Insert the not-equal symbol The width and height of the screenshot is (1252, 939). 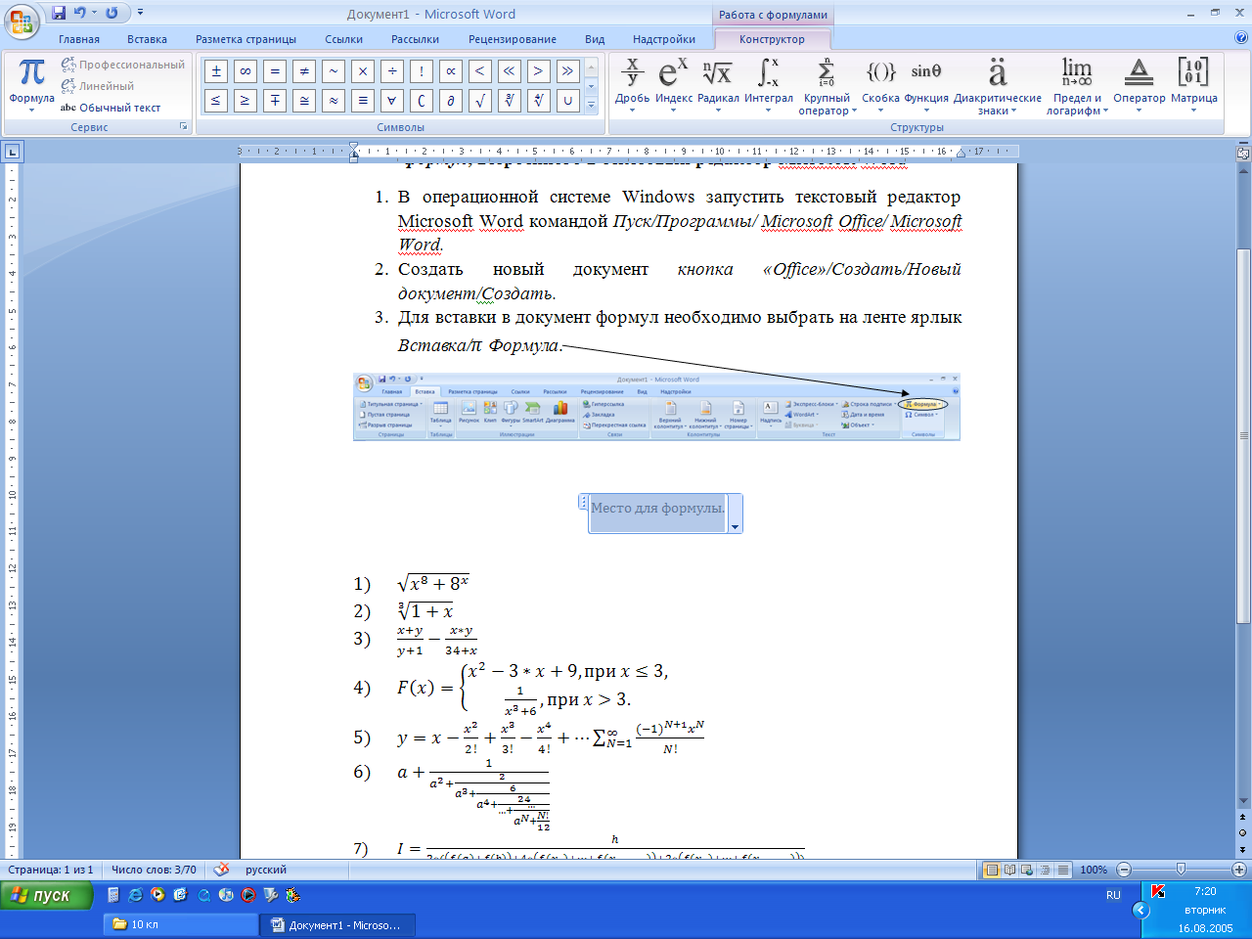tap(304, 71)
